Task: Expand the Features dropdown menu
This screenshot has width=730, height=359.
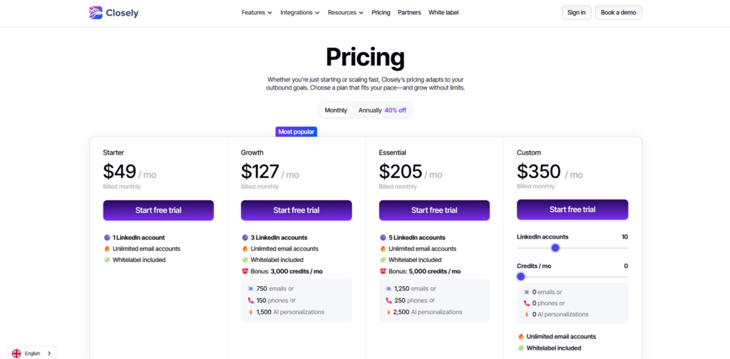Action: point(257,12)
